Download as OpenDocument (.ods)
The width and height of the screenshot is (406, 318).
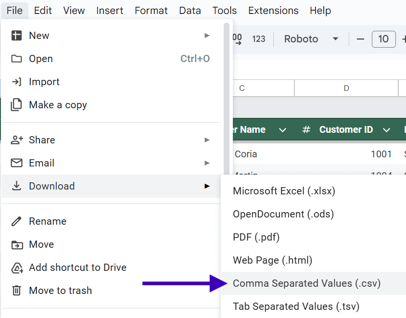314,214
